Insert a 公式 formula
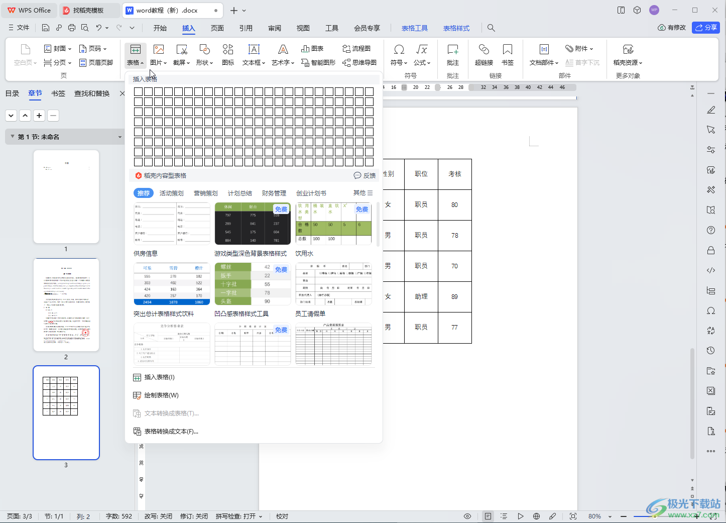This screenshot has height=523, width=726. tap(422, 55)
